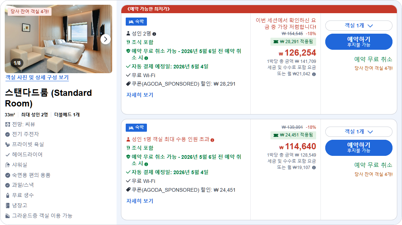Click the Standard Room photo thumbnail
Screen dimensions: 402x225
click(x=58, y=39)
